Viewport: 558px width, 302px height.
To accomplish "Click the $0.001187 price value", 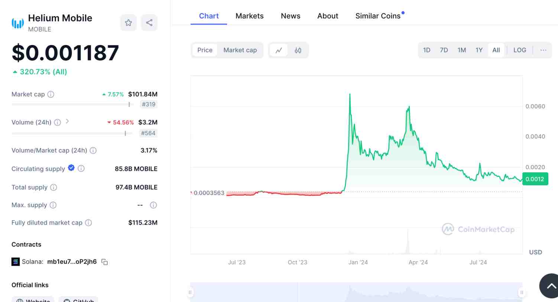I will tap(65, 52).
